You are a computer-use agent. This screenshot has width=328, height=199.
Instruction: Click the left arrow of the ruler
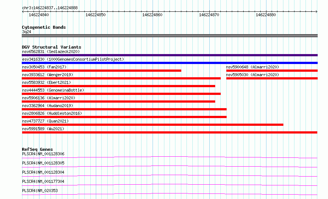click(23, 12)
